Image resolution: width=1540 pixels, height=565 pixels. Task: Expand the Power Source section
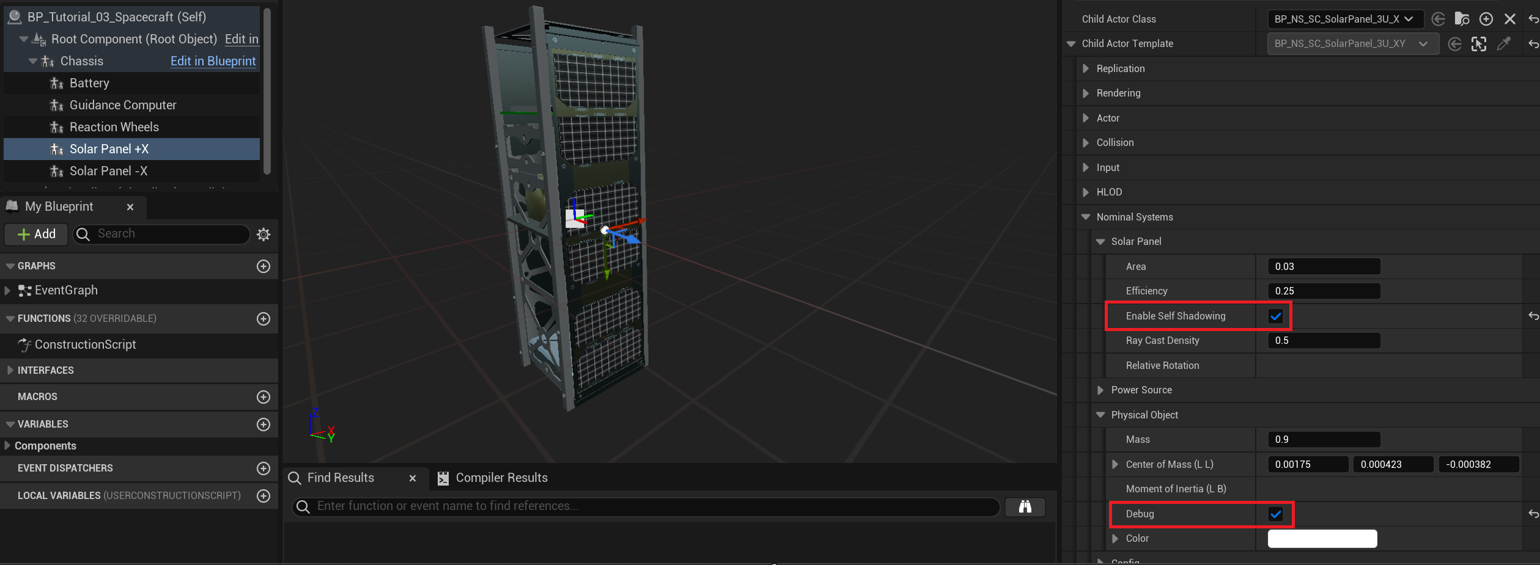[1100, 390]
